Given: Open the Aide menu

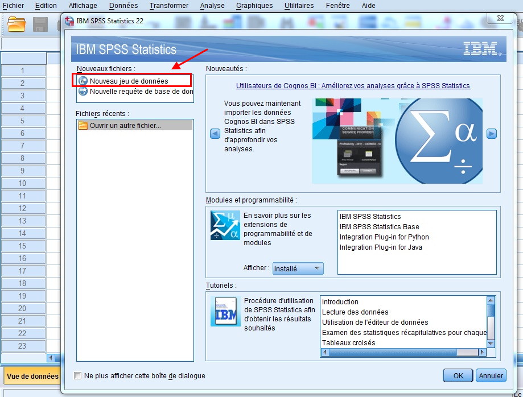Looking at the screenshot, I should [x=368, y=6].
